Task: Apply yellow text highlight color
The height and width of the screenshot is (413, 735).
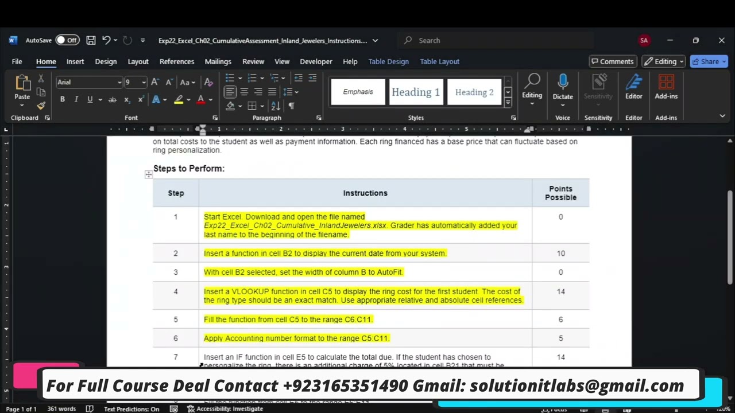Action: tap(179, 99)
